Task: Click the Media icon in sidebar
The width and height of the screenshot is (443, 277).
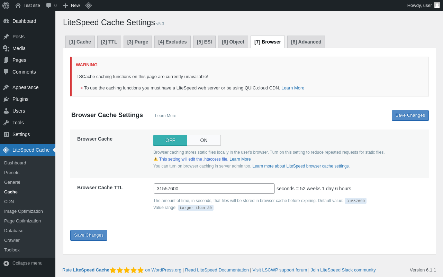Action: (6, 48)
